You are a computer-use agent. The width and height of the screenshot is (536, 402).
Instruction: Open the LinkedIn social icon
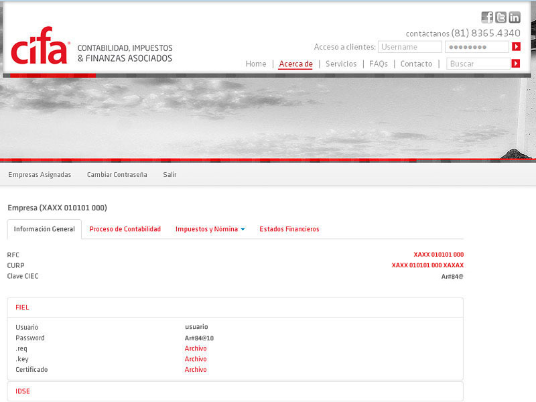click(x=515, y=17)
